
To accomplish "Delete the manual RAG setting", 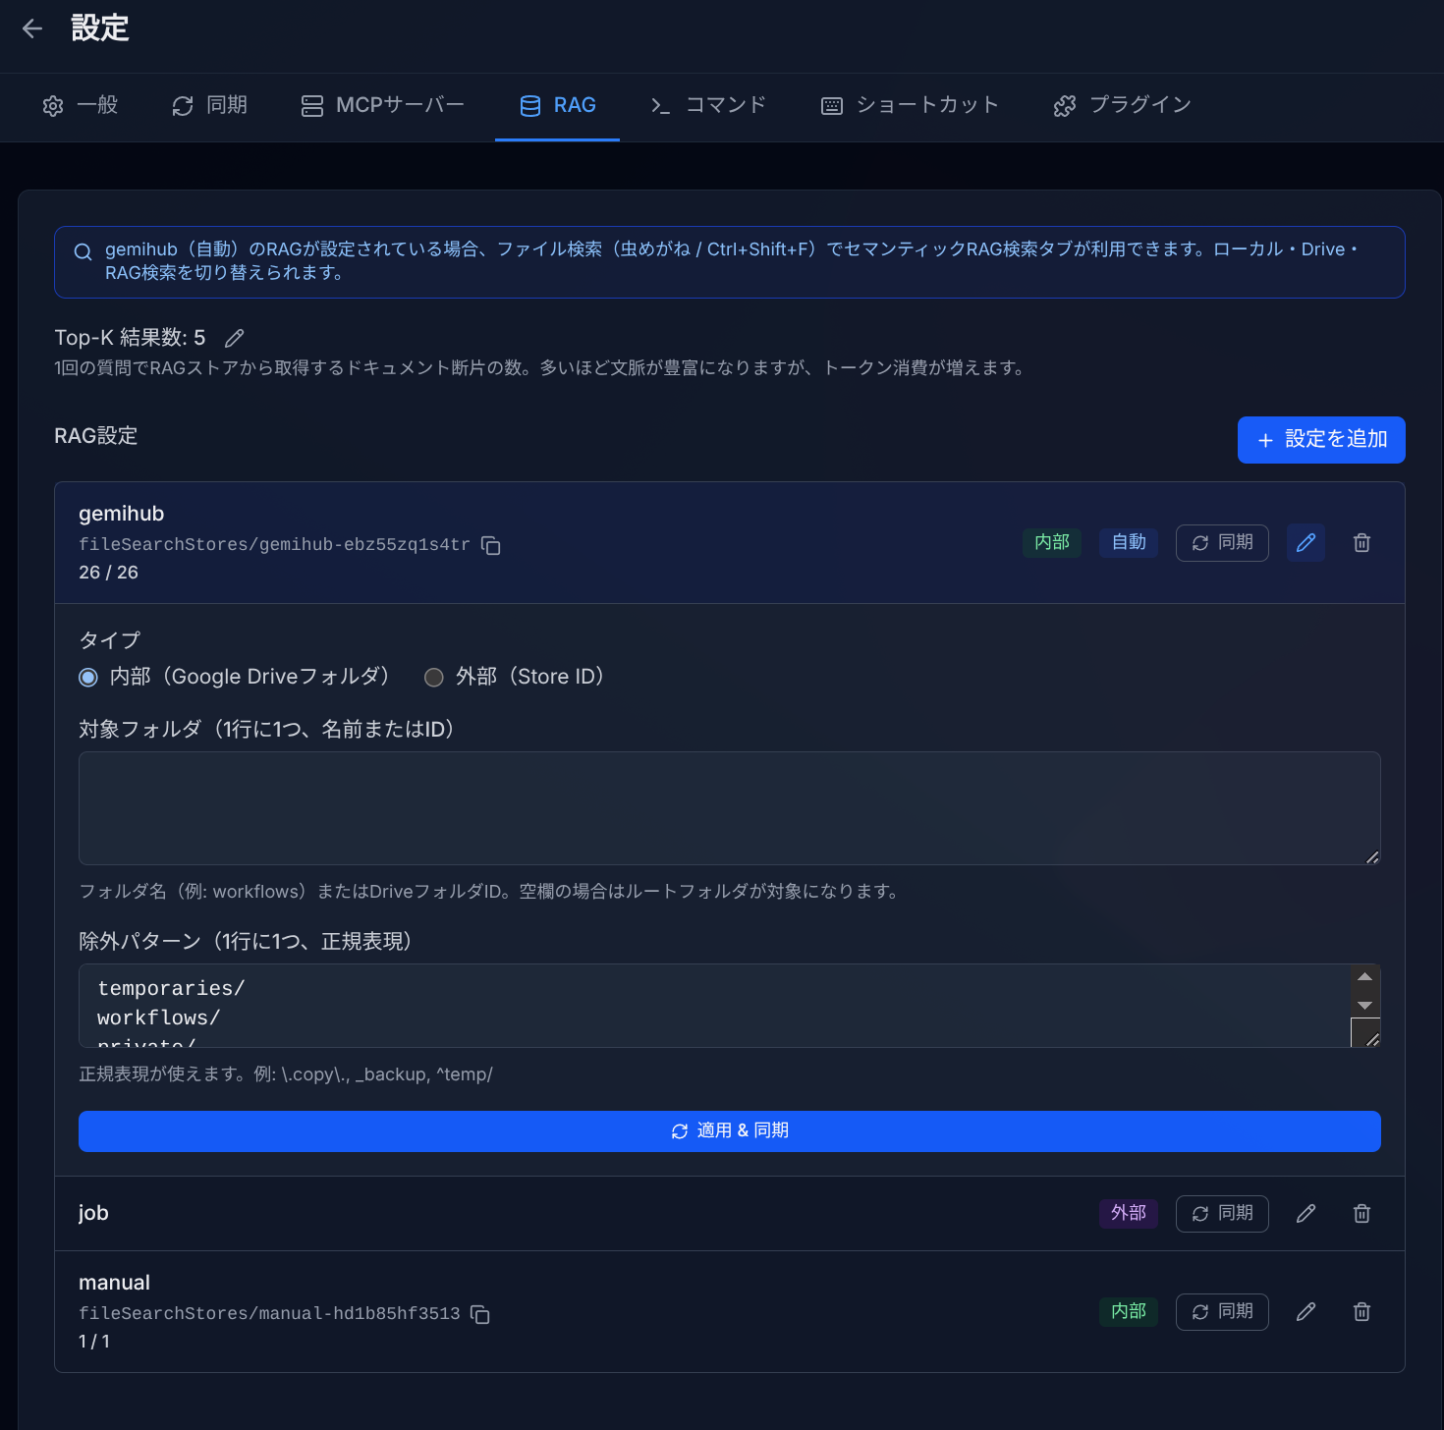I will tap(1361, 1312).
